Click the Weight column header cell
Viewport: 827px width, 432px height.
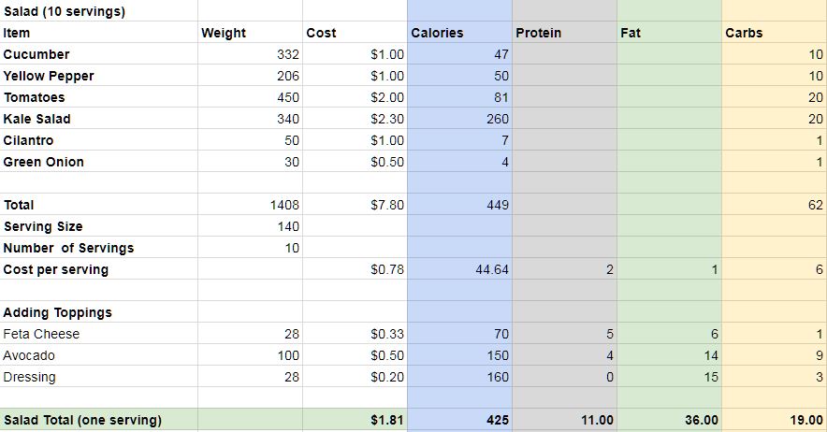(x=250, y=33)
